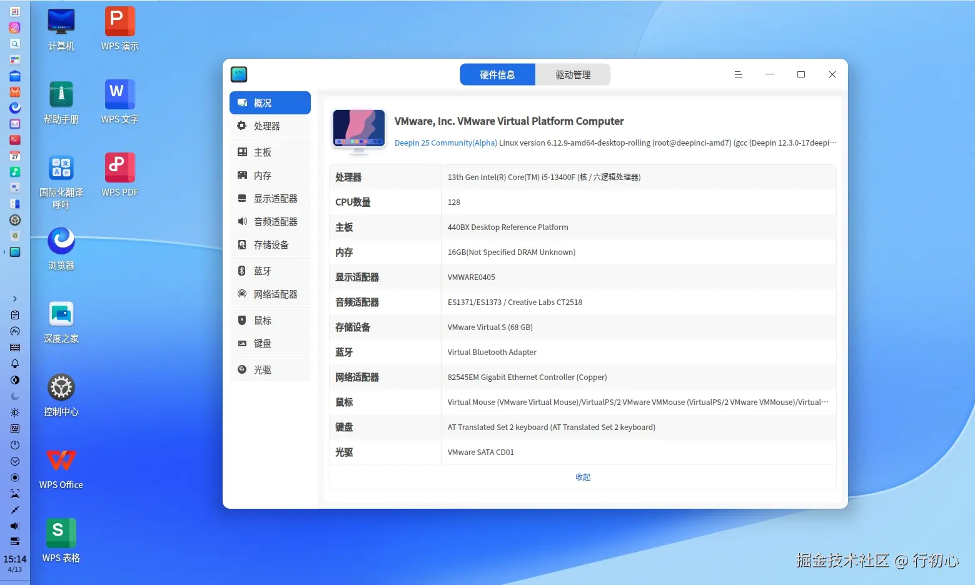Select 处理器 in the left sidebar
The width and height of the screenshot is (975, 585).
(270, 126)
